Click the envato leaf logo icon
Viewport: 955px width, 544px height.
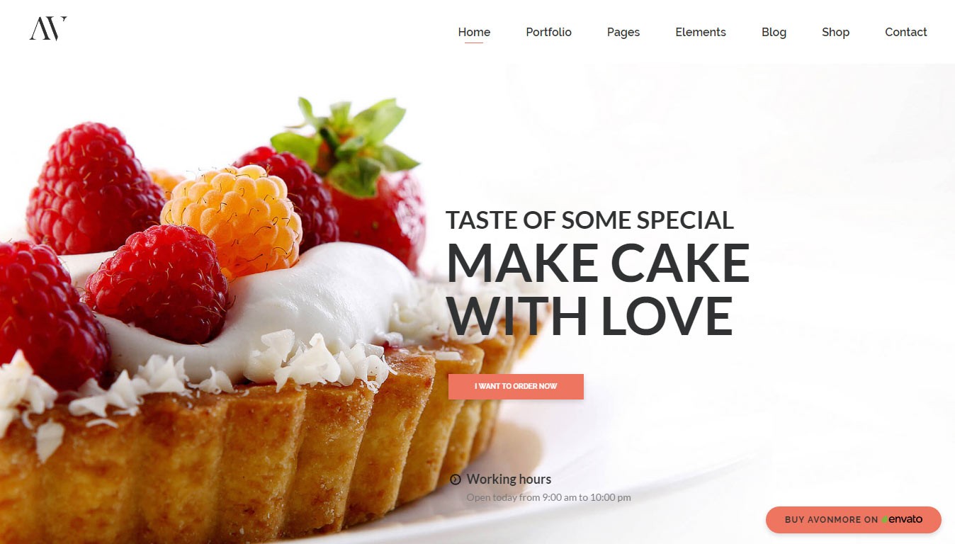(885, 520)
